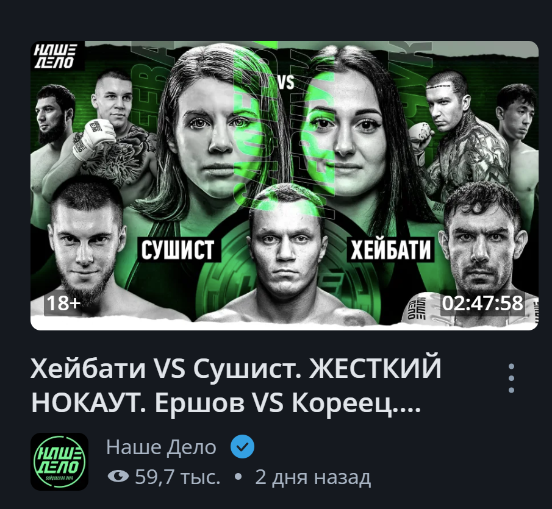Click the Наше Дело channel avatar
Viewport: 552px width, 509px height.
[60, 461]
